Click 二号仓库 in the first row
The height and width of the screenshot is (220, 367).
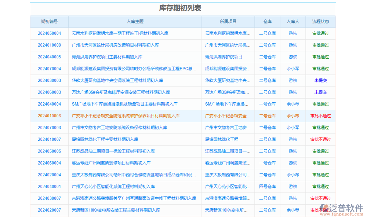(267, 33)
